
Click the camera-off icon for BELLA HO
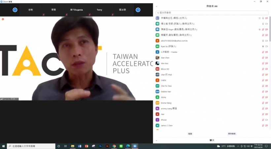coord(266,69)
